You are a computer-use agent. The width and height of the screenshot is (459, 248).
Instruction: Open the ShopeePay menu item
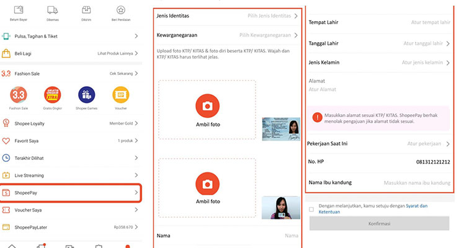pos(71,193)
